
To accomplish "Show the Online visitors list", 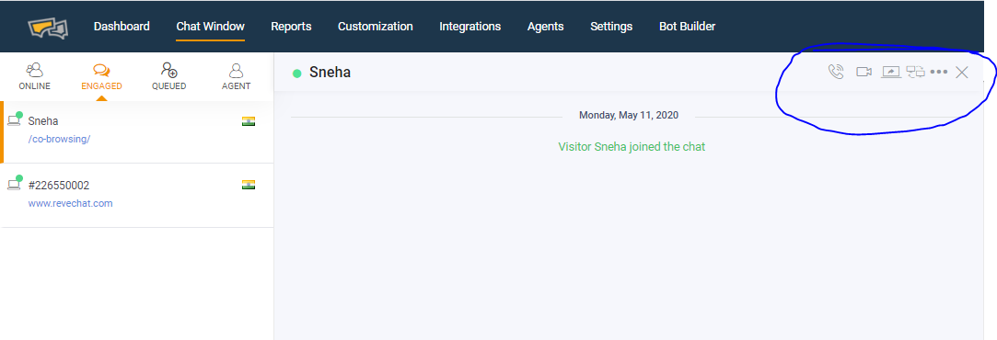I will point(34,77).
